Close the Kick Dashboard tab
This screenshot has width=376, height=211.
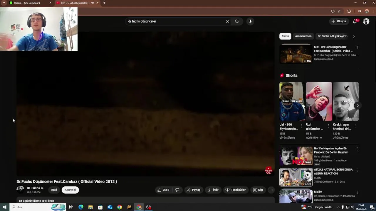(50, 3)
